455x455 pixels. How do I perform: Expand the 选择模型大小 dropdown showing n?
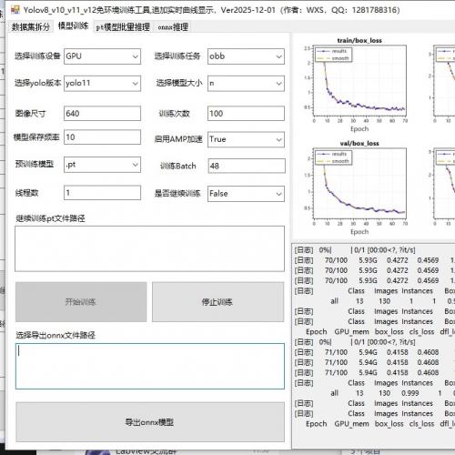[x=246, y=84]
